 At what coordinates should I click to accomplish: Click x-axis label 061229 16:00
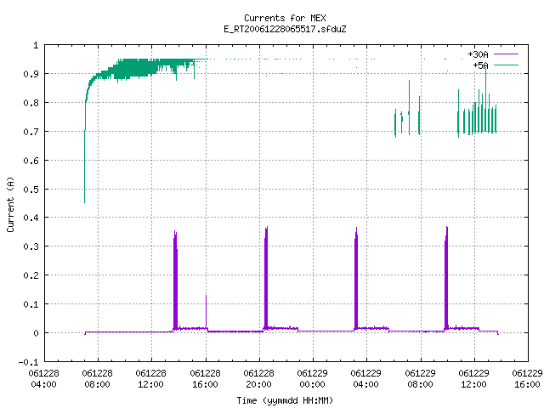click(527, 379)
